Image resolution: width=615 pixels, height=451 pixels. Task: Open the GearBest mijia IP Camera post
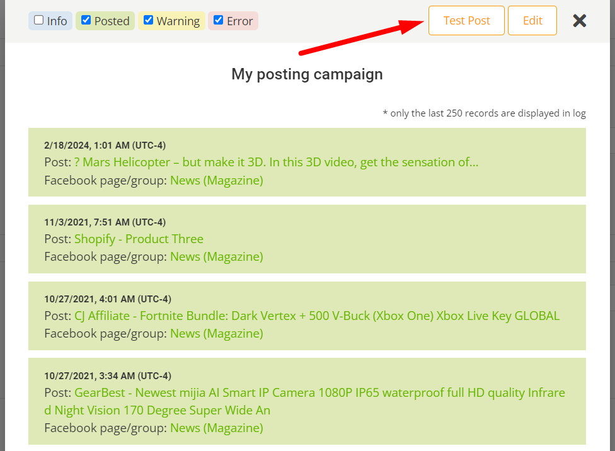pyautogui.click(x=319, y=392)
